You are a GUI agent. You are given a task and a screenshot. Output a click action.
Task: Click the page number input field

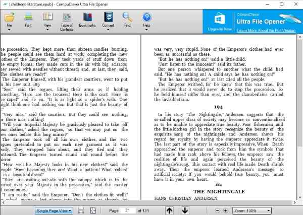coord(128,210)
